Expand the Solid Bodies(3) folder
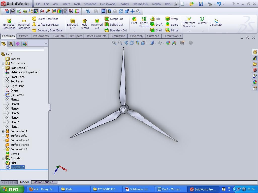 tap(3, 68)
